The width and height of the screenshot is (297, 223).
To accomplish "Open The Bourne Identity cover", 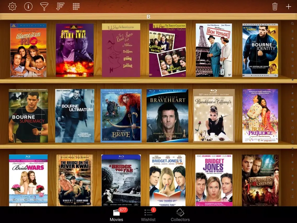I will click(260, 50).
